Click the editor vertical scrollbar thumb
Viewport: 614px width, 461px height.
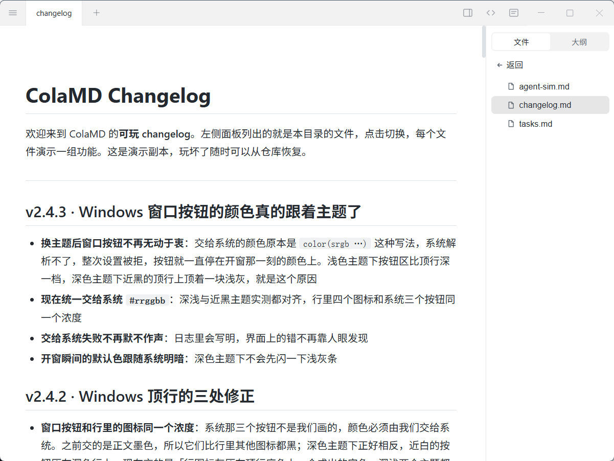[x=484, y=42]
